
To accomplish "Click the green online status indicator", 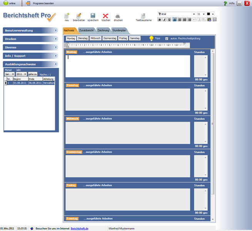I will point(6,3).
